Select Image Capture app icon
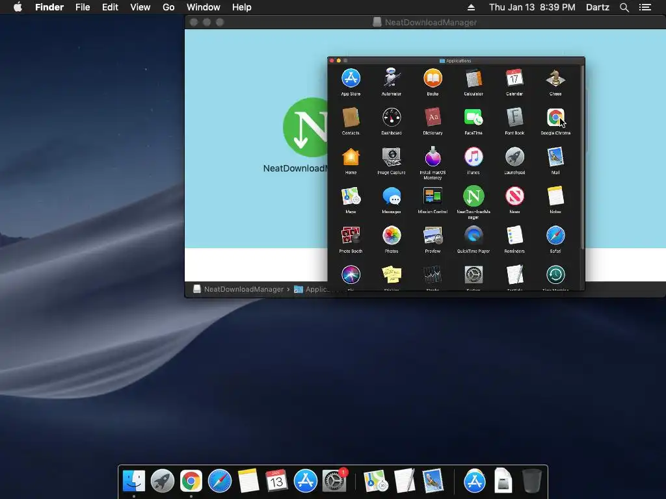This screenshot has width=666, height=499. (392, 157)
